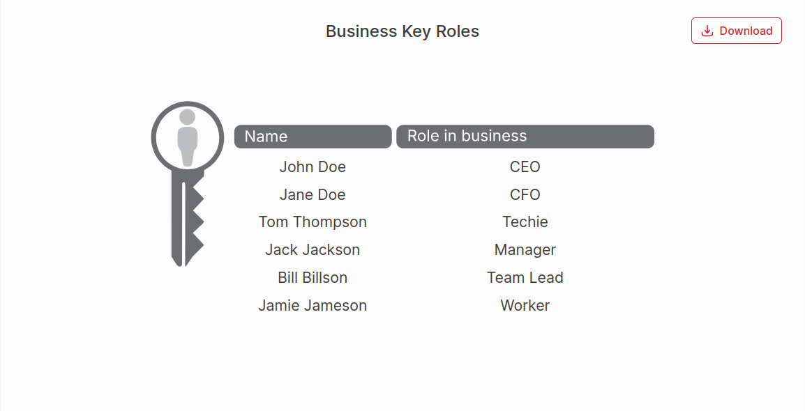Image resolution: width=805 pixels, height=411 pixels.
Task: Select Tom Thompson in the table
Action: [x=313, y=222]
